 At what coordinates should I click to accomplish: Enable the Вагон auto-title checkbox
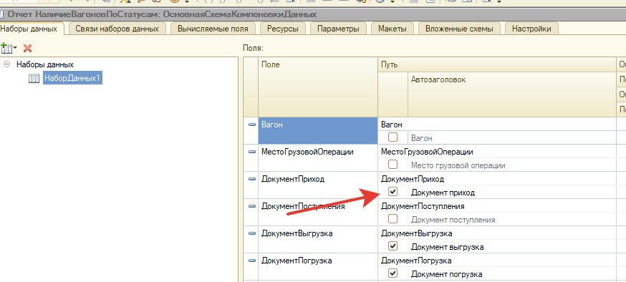393,137
